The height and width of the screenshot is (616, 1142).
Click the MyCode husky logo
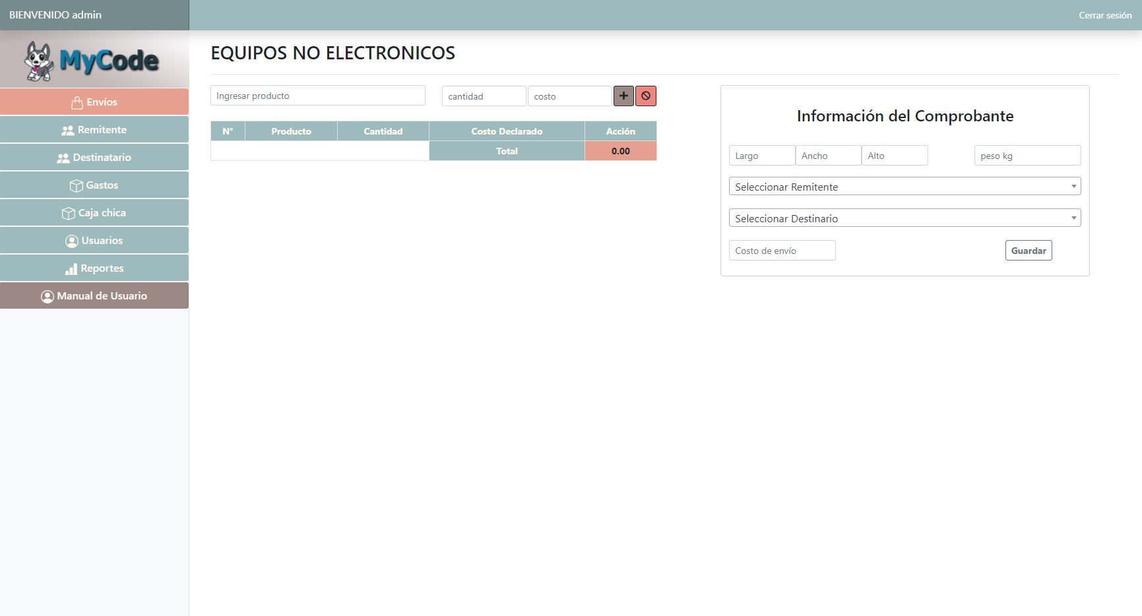pos(94,61)
